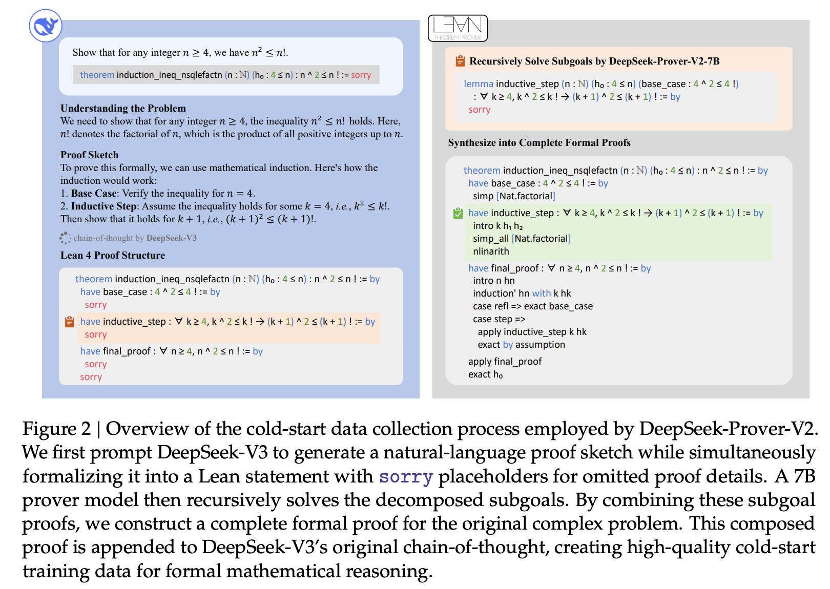This screenshot has width=830, height=589.
Task: Click the Understanding the Problem heading
Action: tap(123, 108)
